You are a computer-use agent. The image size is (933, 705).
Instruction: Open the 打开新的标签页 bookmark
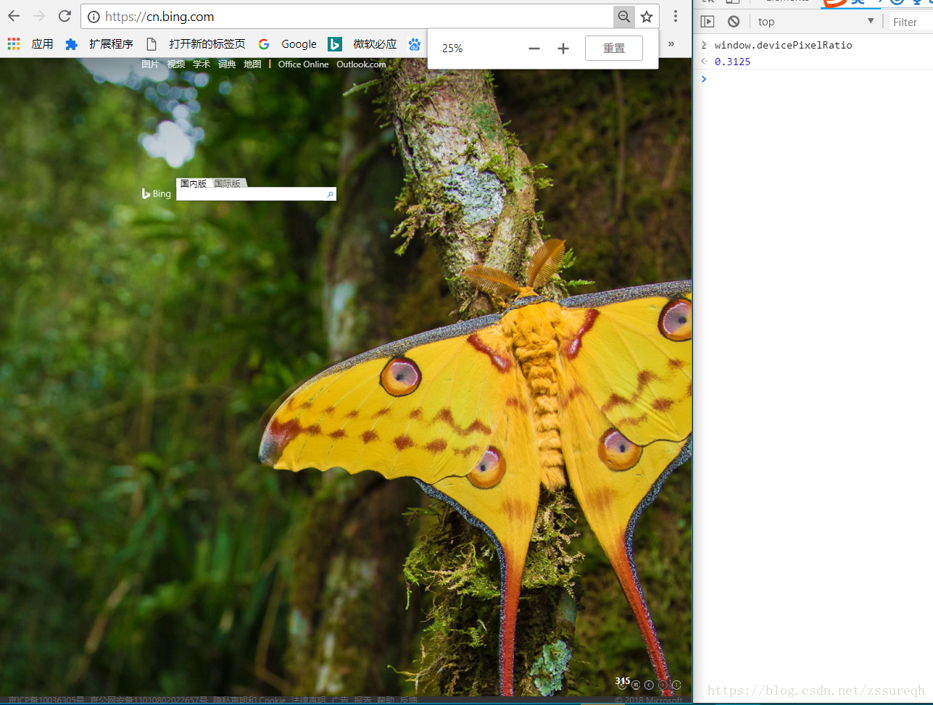pyautogui.click(x=196, y=44)
